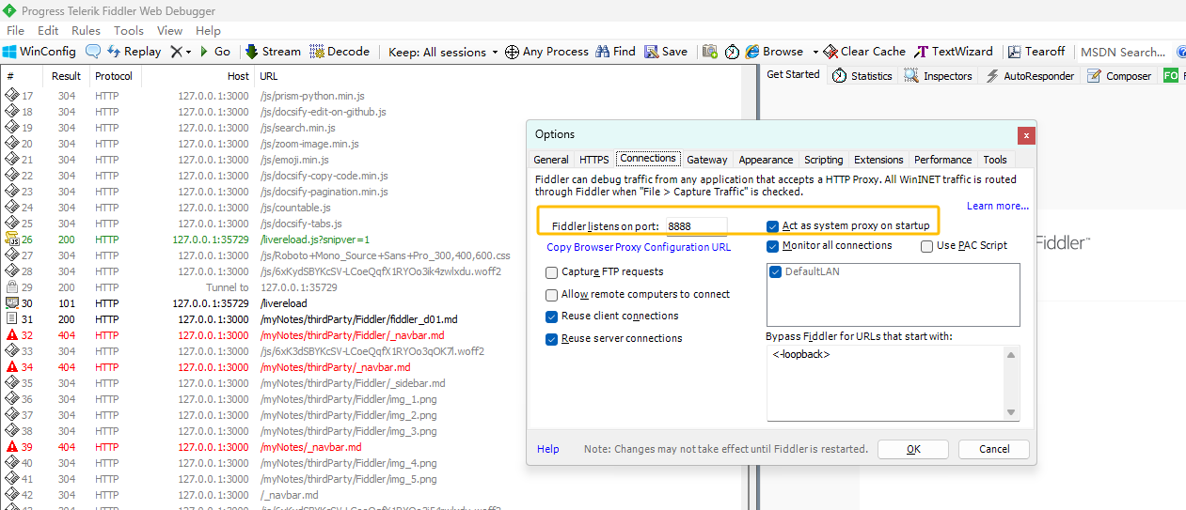Click Cancel in Options dialog
This screenshot has height=510, width=1186.
pyautogui.click(x=994, y=449)
